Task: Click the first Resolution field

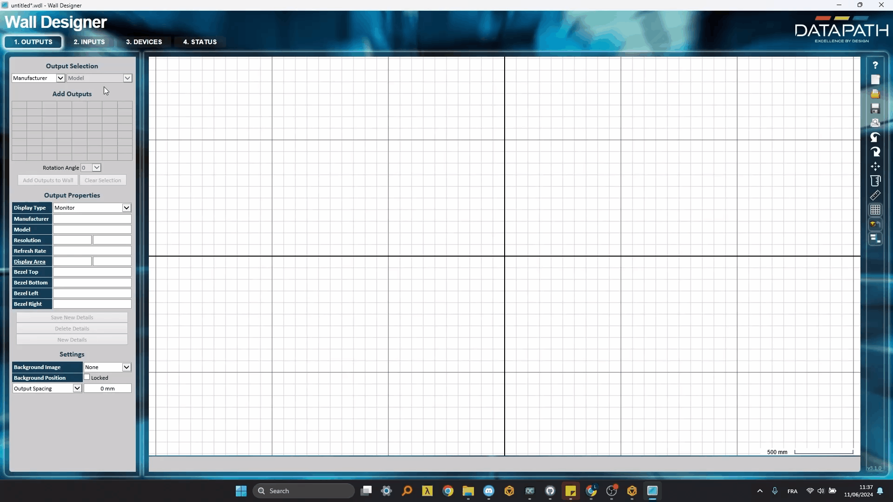Action: pos(72,240)
